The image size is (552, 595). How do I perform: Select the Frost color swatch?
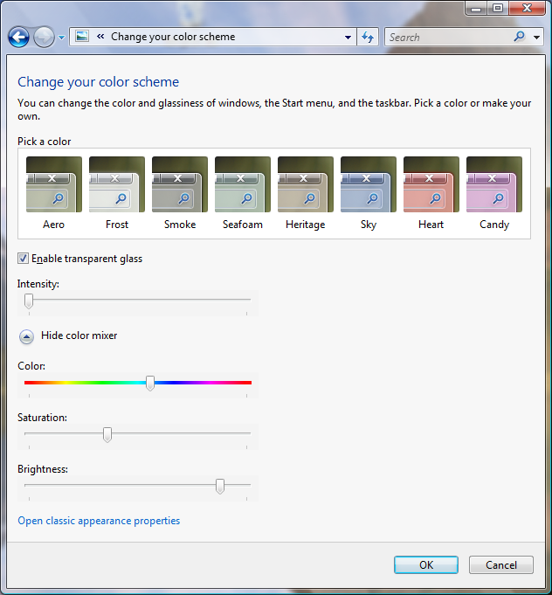pos(117,184)
